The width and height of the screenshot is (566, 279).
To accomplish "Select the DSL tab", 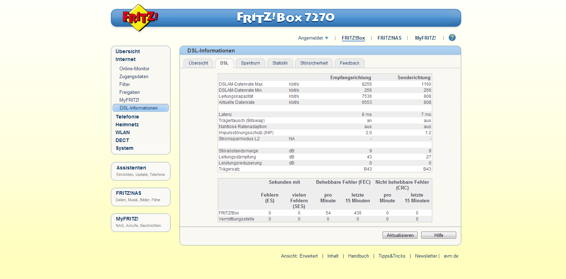I will pos(224,63).
